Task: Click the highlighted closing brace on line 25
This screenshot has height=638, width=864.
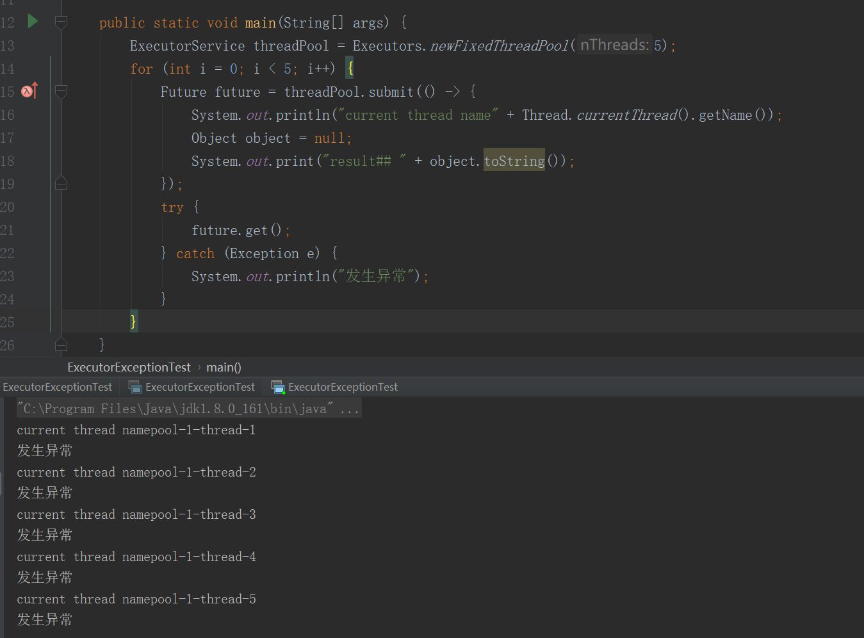Action: coord(133,322)
